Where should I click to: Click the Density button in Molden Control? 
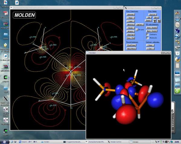(131, 25)
